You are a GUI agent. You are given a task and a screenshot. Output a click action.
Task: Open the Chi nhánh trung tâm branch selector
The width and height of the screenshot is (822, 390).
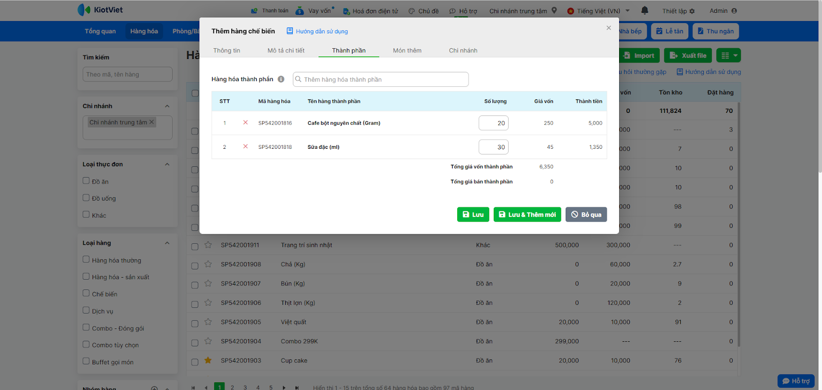pyautogui.click(x=523, y=11)
